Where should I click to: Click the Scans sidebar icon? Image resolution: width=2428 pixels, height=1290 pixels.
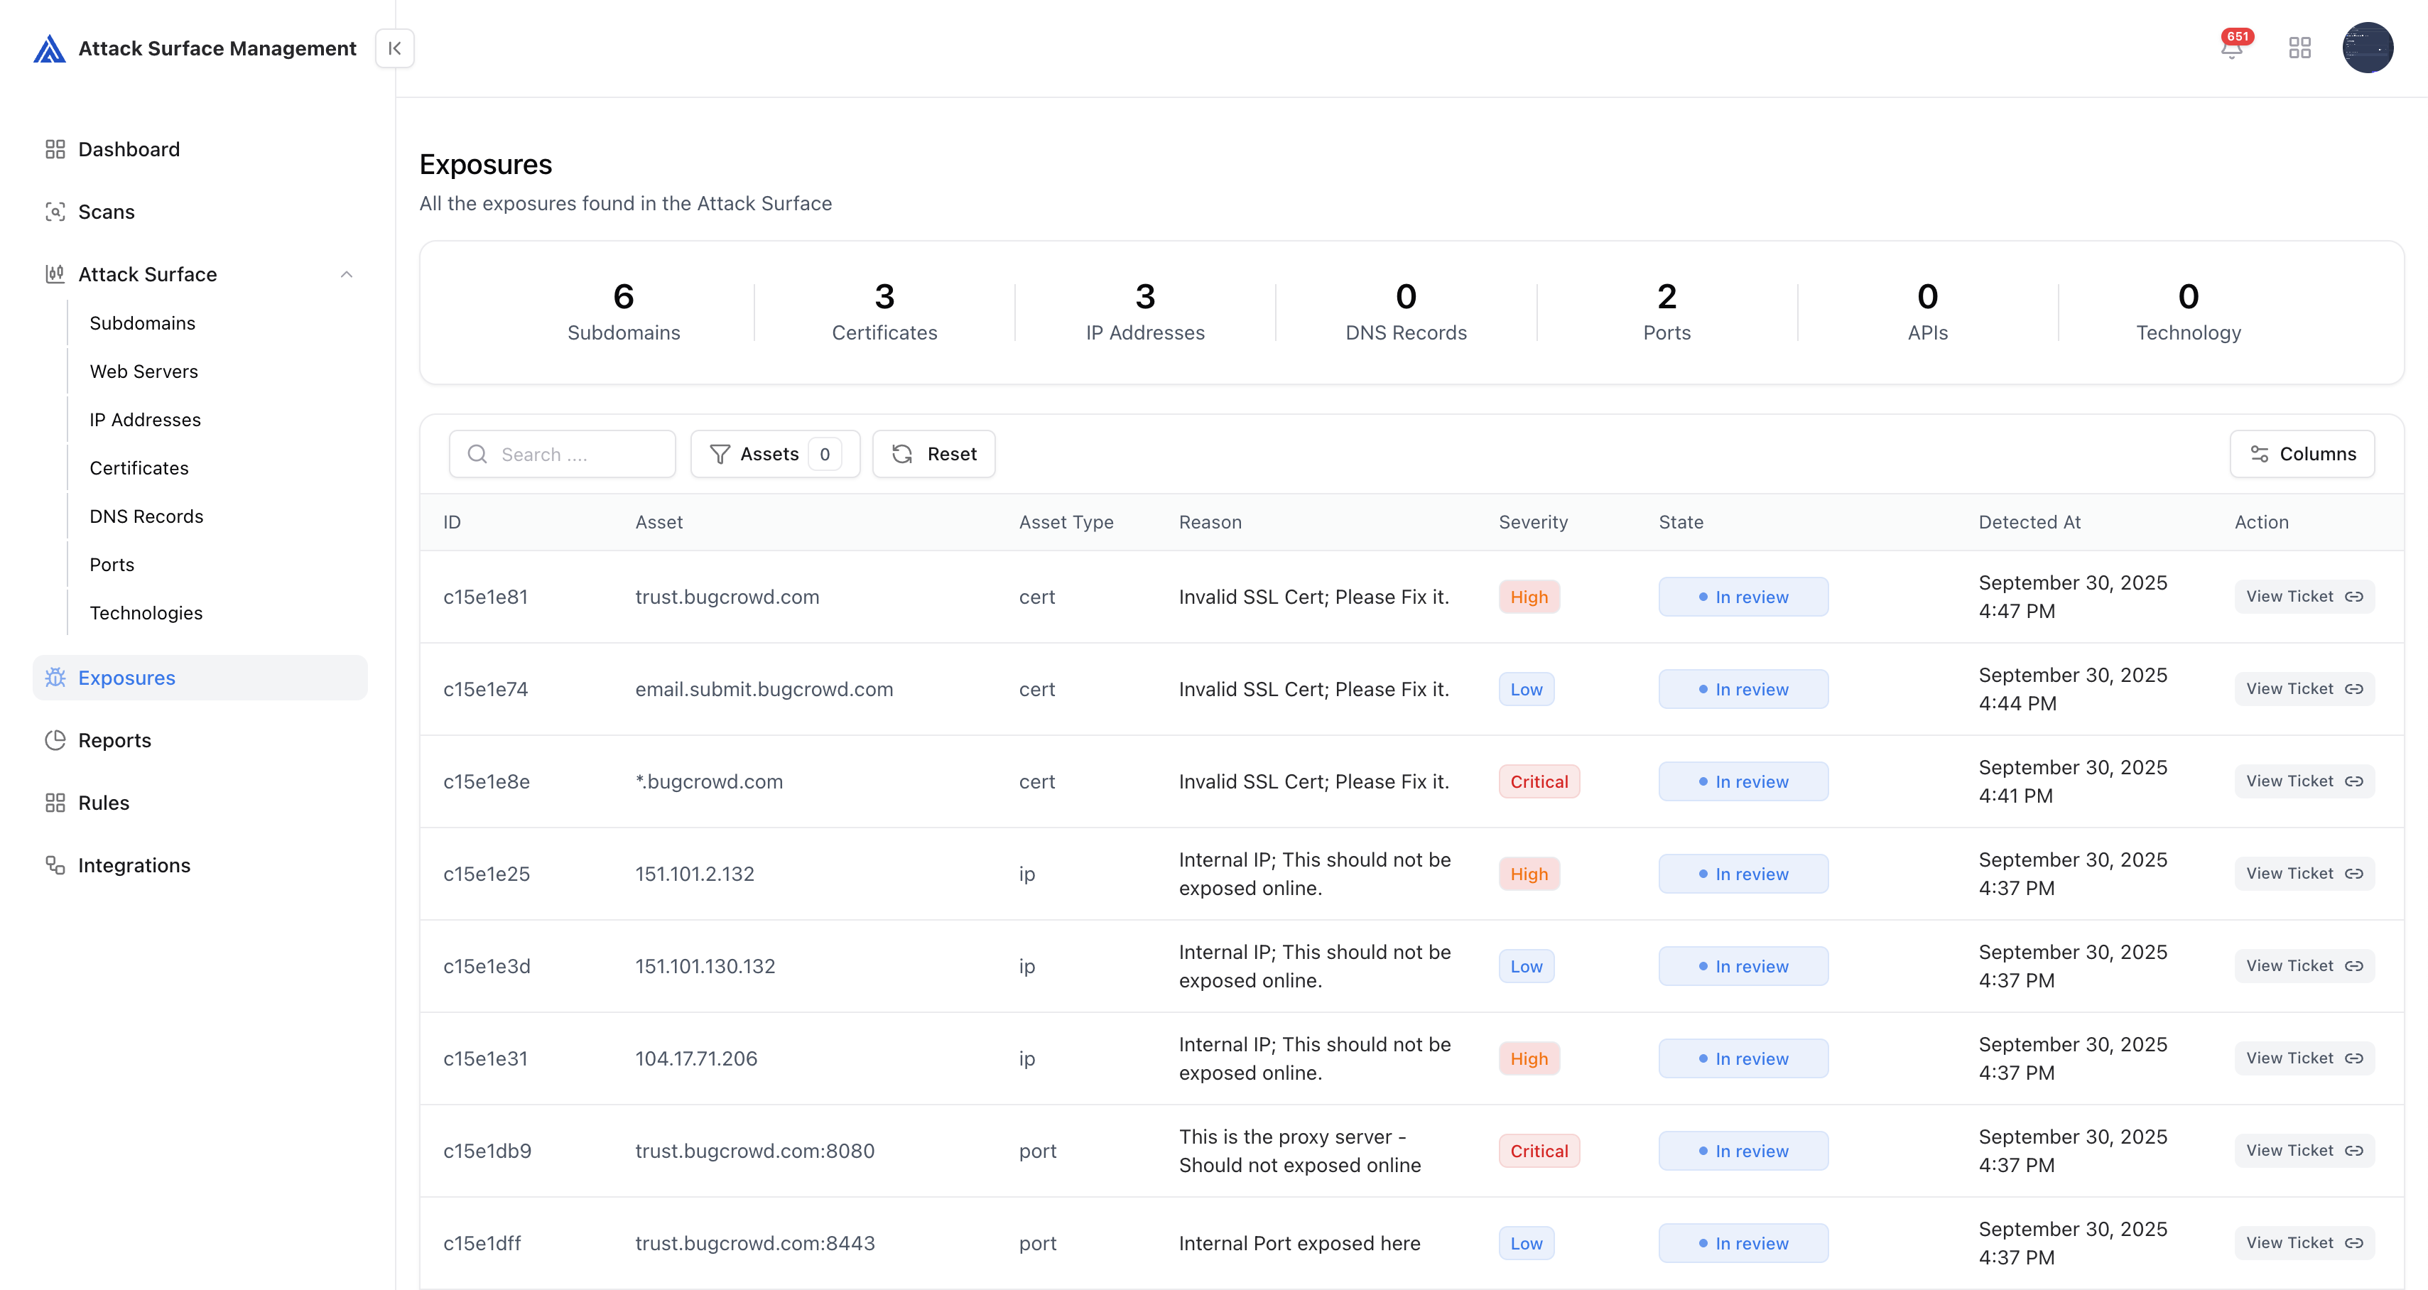click(55, 212)
